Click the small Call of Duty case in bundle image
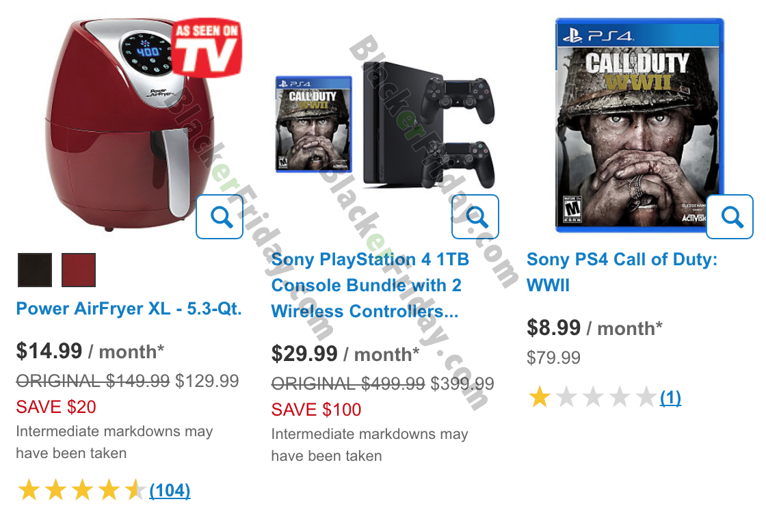This screenshot has width=766, height=521. click(314, 124)
